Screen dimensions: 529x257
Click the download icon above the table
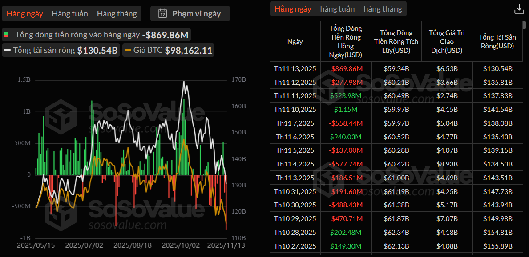click(519, 9)
